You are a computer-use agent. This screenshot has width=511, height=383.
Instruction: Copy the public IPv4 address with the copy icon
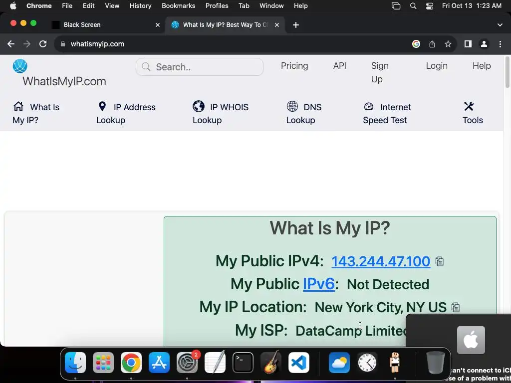click(x=439, y=261)
